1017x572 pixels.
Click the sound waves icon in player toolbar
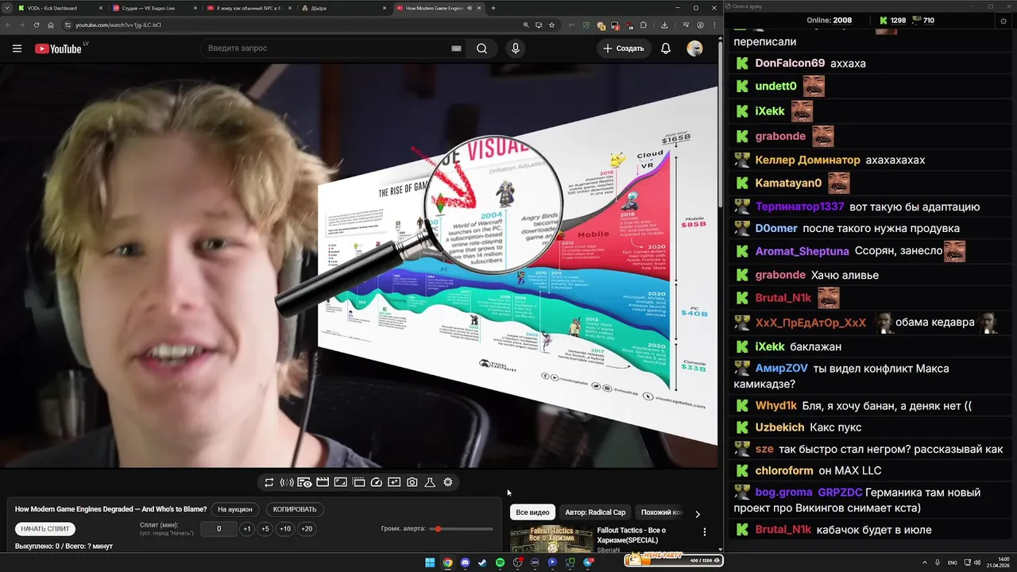pyautogui.click(x=287, y=482)
